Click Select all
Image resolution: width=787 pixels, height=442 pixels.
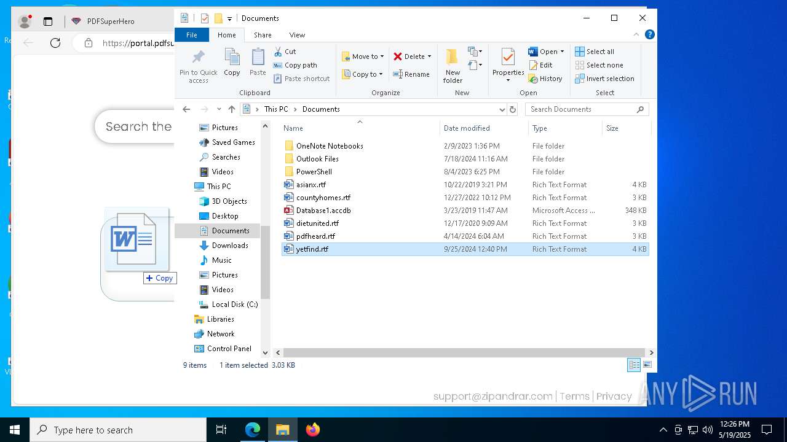point(595,52)
